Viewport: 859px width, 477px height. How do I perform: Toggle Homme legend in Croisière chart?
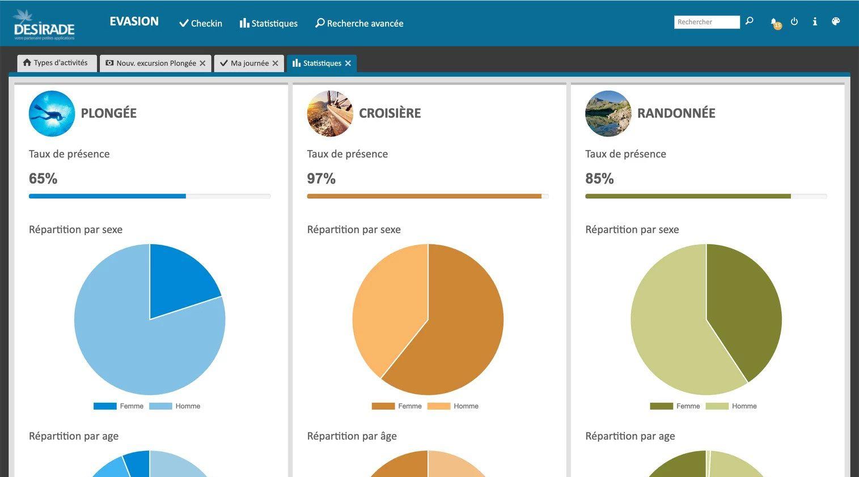click(x=453, y=406)
